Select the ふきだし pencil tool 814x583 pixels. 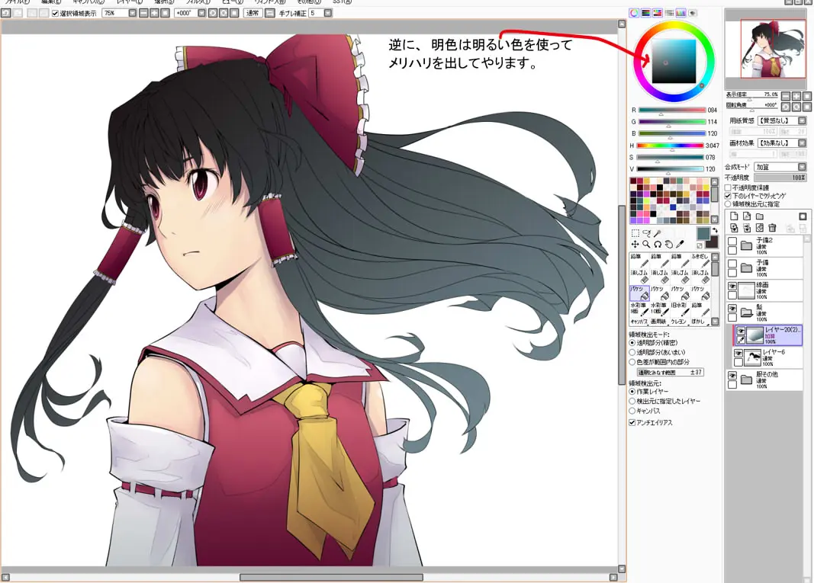(700, 261)
